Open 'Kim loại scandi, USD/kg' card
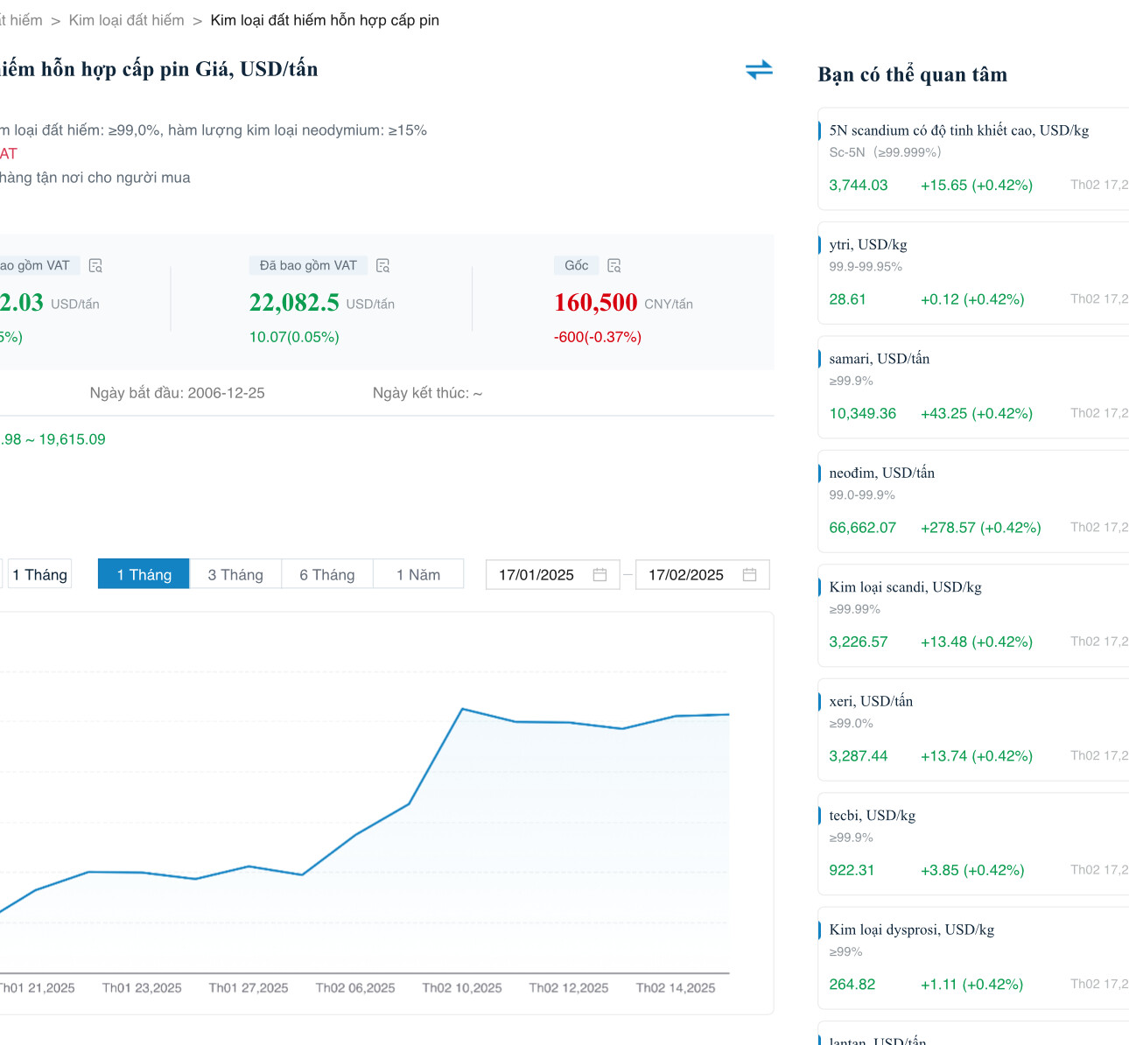The height and width of the screenshot is (1045, 1129). click(905, 587)
